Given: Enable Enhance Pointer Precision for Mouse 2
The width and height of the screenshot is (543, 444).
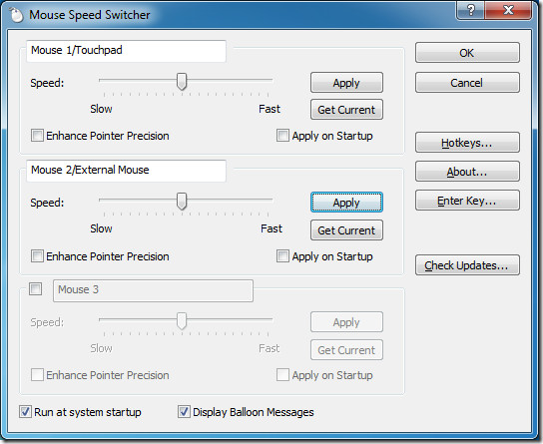Looking at the screenshot, I should tap(37, 256).
